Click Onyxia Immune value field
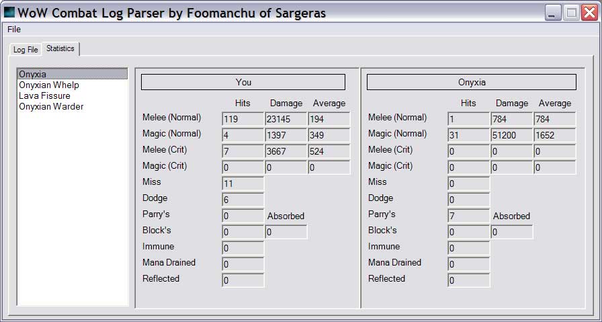 (x=469, y=248)
